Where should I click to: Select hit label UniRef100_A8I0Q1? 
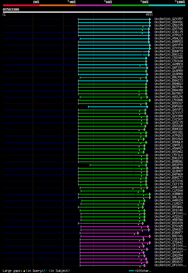click(169, 133)
